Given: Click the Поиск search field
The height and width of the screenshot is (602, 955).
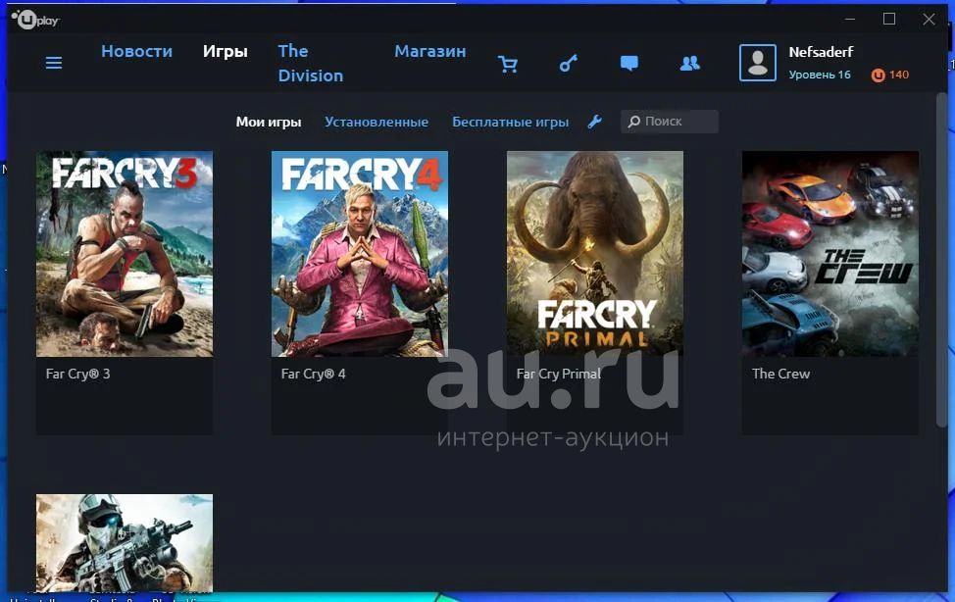Looking at the screenshot, I should [670, 122].
